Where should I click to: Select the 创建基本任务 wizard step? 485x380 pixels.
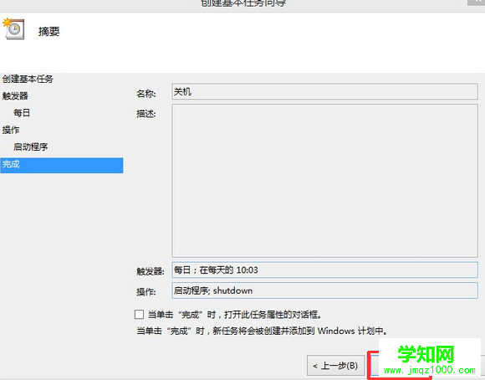coord(28,79)
